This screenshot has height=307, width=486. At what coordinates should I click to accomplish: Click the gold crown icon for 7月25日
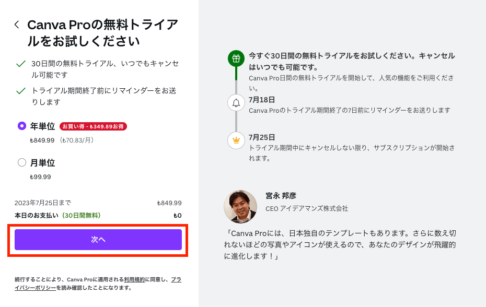236,140
